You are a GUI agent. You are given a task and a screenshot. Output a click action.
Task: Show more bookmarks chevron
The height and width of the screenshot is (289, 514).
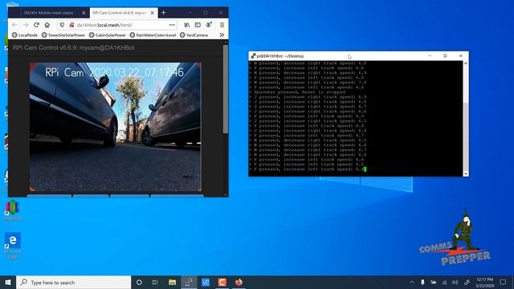(x=222, y=35)
